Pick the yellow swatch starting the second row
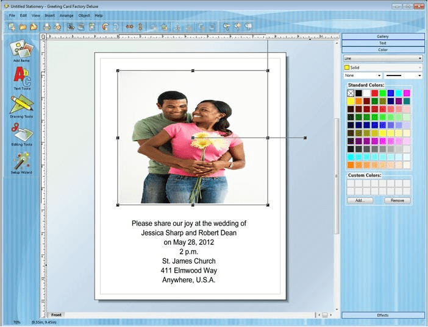The height and width of the screenshot is (327, 428). pyautogui.click(x=351, y=101)
